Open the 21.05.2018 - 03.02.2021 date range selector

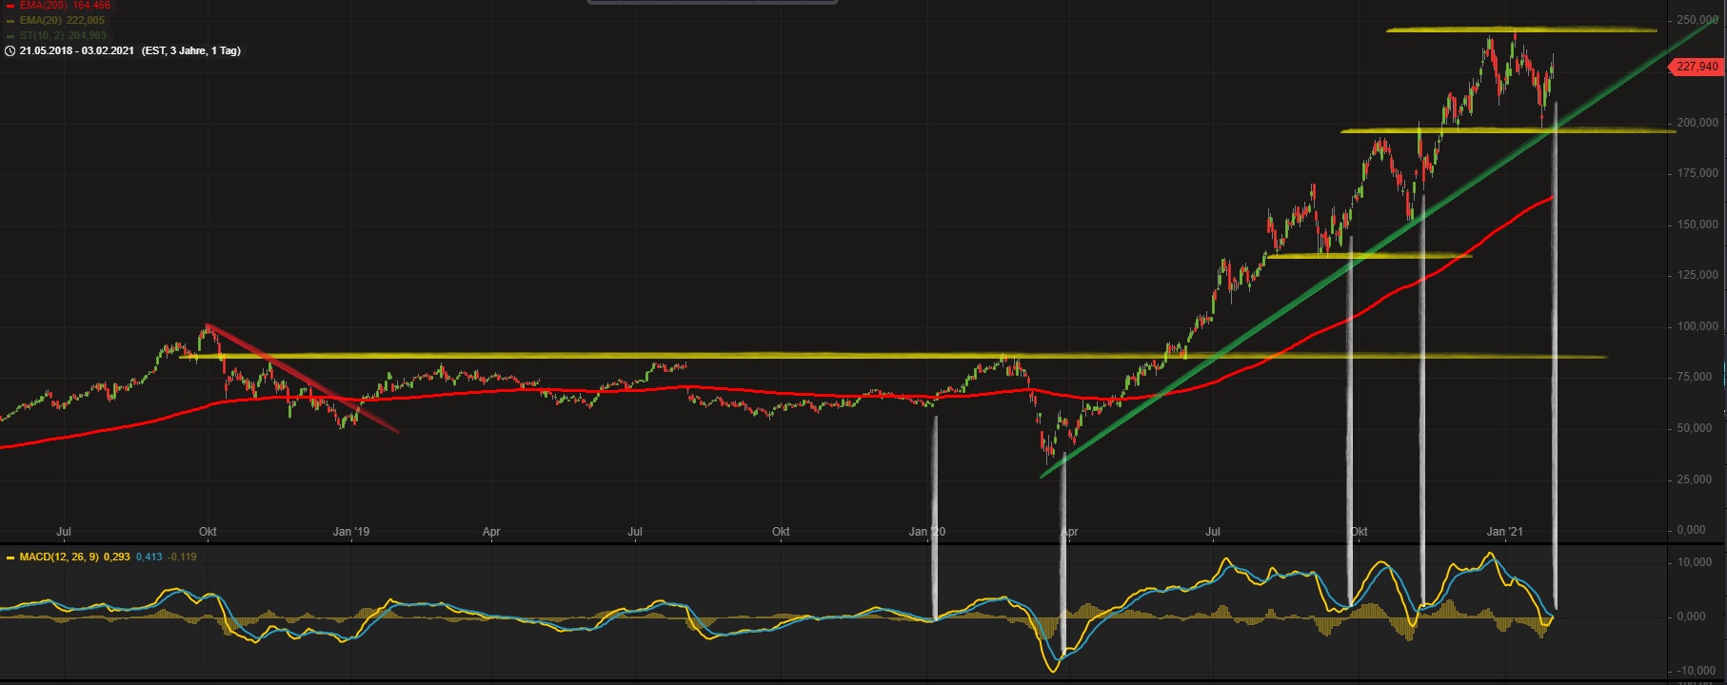pos(78,50)
